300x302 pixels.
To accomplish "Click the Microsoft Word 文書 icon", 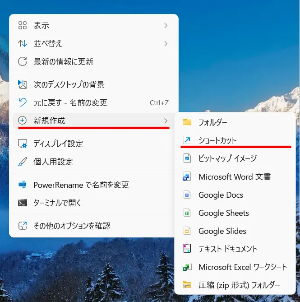I will (x=187, y=176).
